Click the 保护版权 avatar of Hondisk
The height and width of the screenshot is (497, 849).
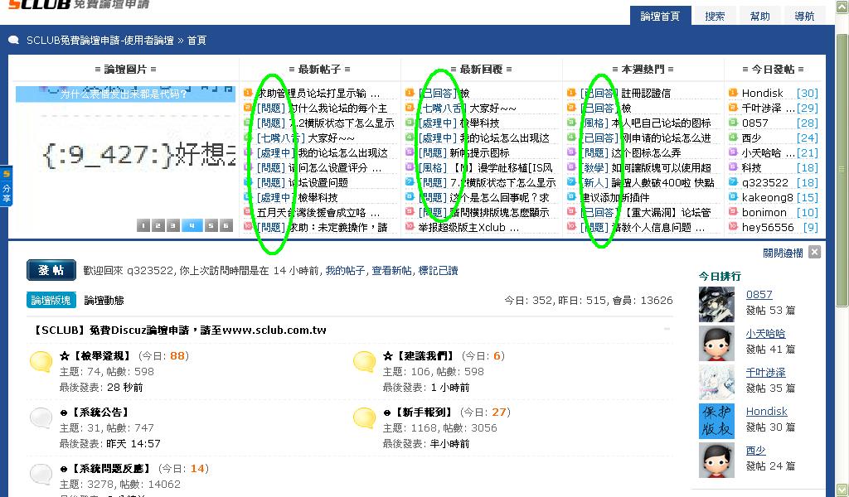coord(716,421)
